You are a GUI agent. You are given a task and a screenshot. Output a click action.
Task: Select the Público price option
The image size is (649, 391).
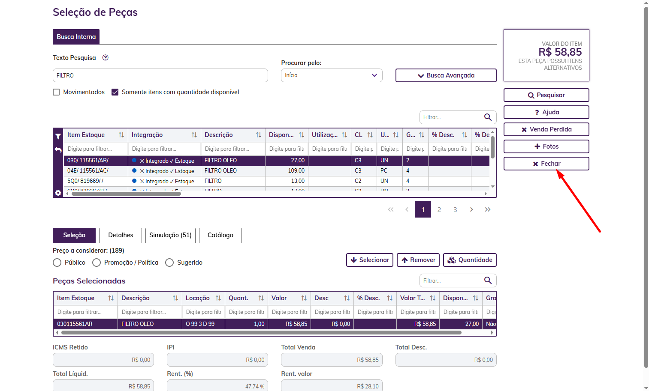(x=57, y=263)
